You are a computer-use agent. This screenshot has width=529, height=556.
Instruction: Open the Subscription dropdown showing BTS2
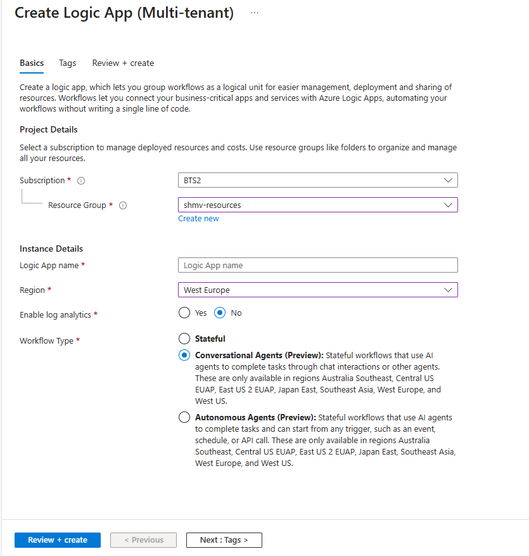[x=317, y=180]
